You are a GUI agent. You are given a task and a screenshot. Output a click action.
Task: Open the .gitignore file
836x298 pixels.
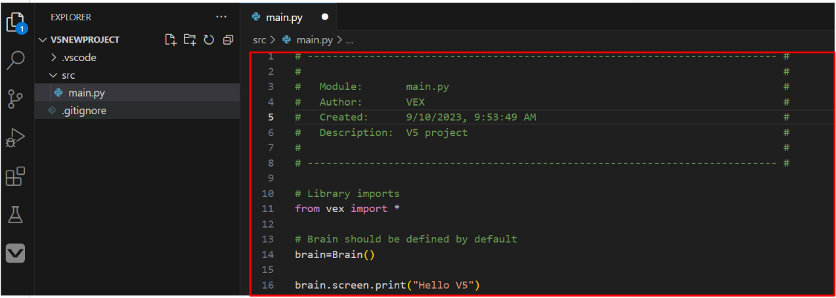point(83,111)
